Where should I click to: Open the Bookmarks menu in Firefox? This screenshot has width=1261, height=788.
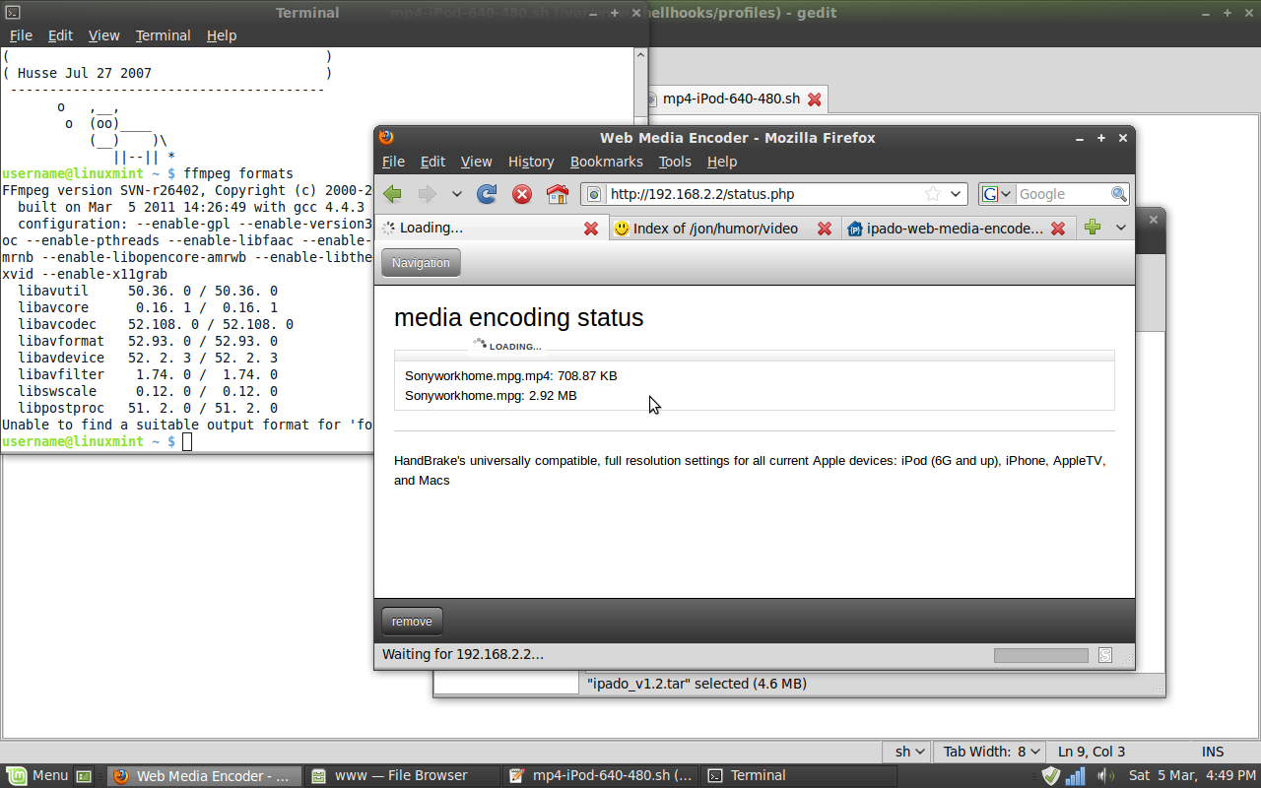[x=606, y=162]
